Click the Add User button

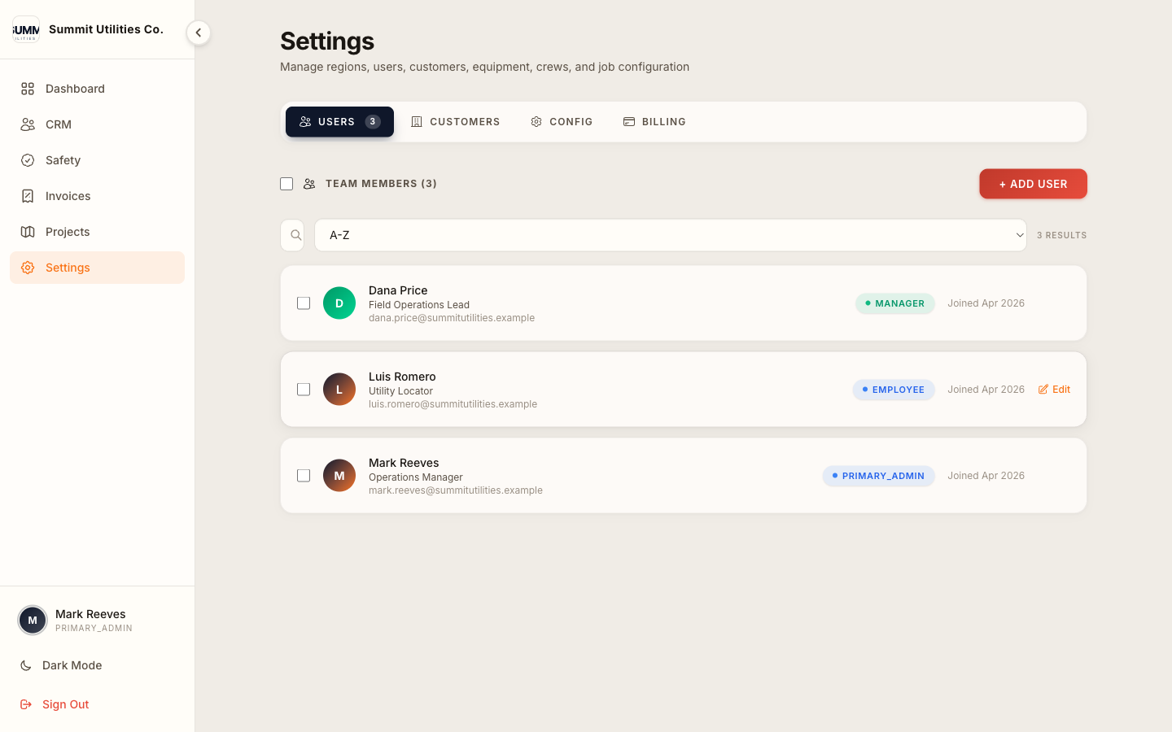1033,184
